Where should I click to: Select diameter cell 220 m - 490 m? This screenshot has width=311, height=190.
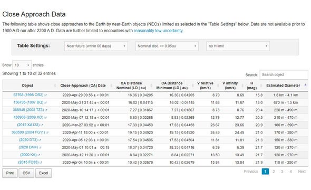(286, 110)
